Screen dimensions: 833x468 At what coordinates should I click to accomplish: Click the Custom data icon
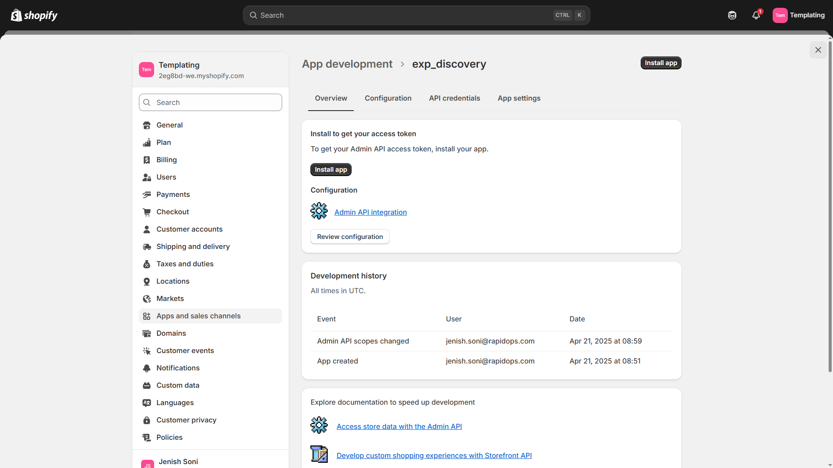click(x=147, y=386)
